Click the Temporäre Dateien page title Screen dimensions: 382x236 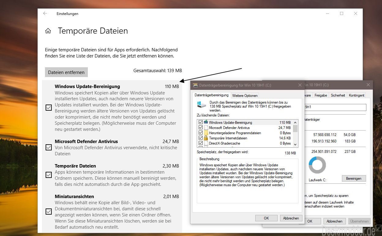pos(93,31)
